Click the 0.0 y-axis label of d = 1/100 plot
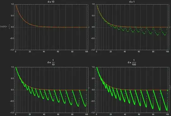 pos(93,90)
